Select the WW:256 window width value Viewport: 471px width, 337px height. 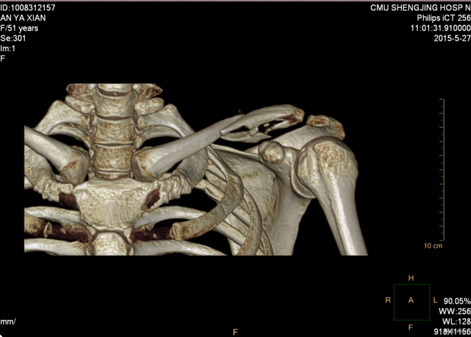tap(454, 311)
